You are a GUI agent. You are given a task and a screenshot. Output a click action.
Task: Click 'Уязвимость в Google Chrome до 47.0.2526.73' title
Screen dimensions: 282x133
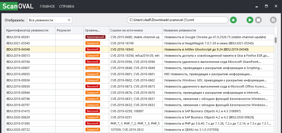tap(215, 37)
